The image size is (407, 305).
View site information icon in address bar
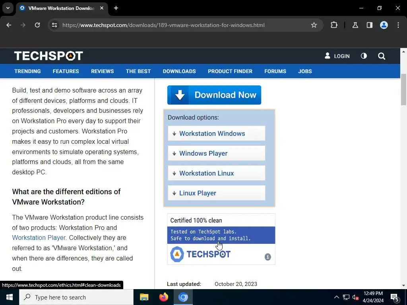[x=54, y=25]
